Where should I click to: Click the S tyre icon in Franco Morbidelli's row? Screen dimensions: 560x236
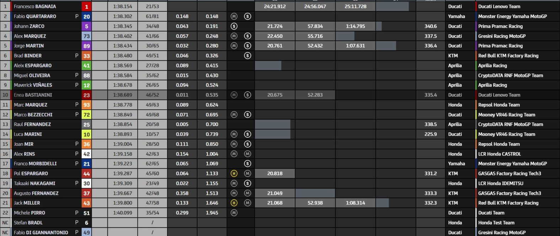click(247, 164)
